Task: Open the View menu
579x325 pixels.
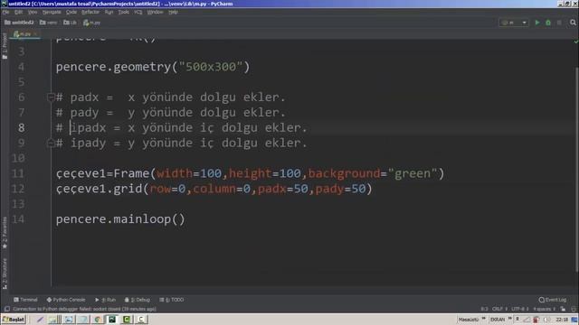Action: pos(33,12)
